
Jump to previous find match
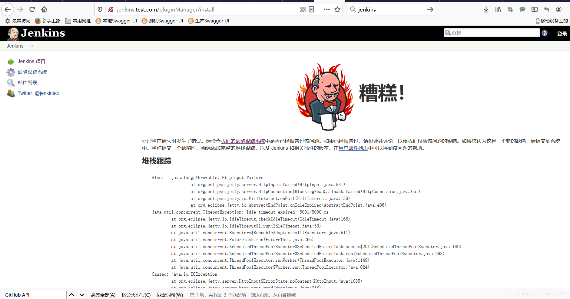click(71, 295)
